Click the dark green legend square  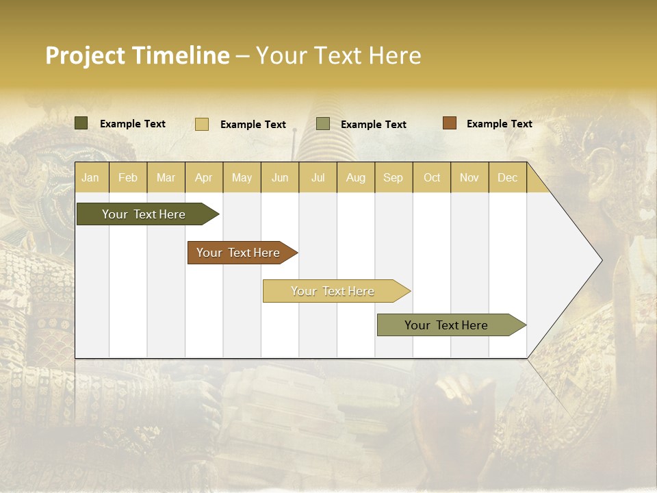81,123
